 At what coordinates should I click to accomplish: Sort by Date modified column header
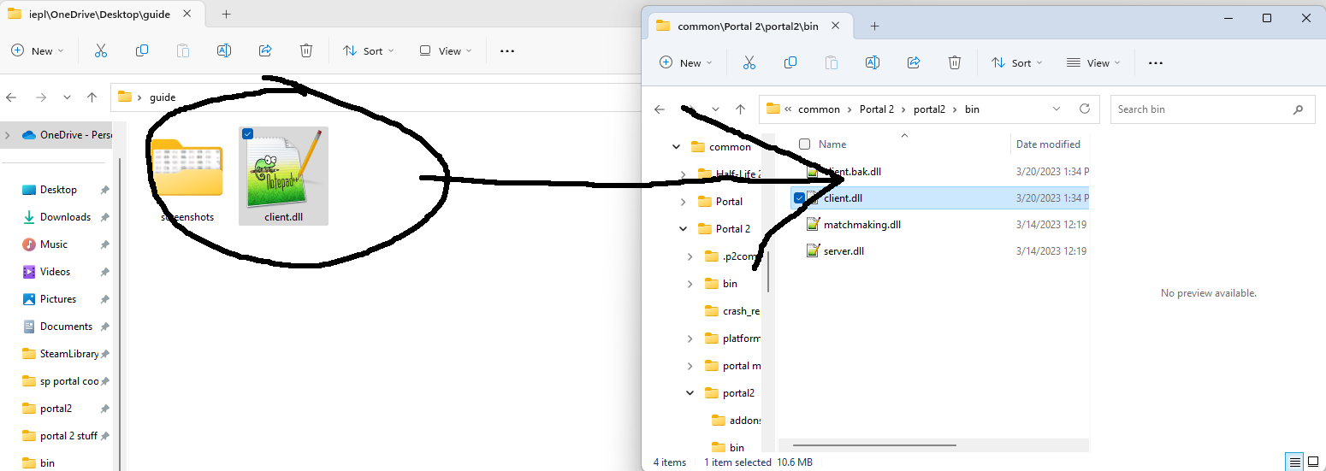pyautogui.click(x=1048, y=144)
